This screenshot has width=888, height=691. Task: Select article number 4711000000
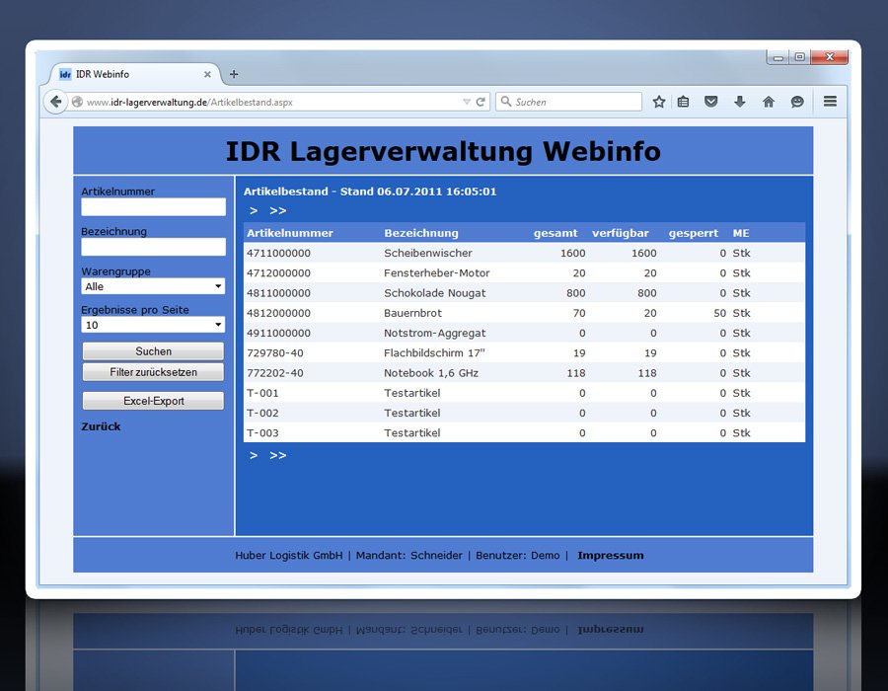(278, 253)
